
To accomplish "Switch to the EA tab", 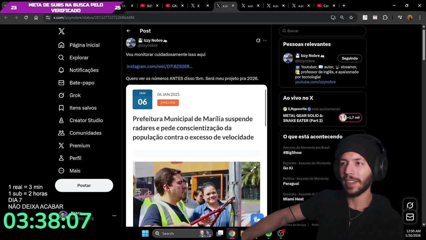I will (x=127, y=6).
